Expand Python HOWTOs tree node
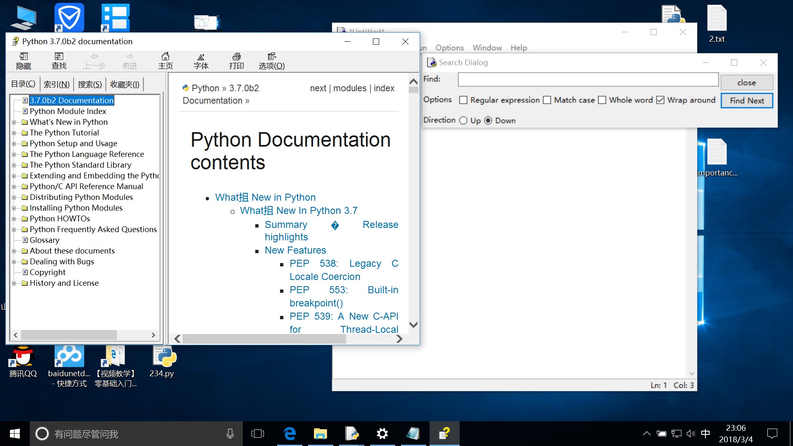The height and width of the screenshot is (446, 793). 14,219
